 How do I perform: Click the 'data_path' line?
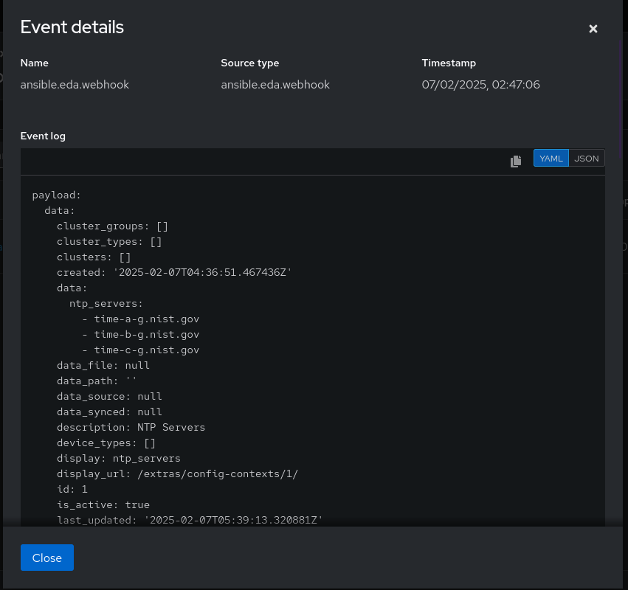pyautogui.click(x=97, y=381)
